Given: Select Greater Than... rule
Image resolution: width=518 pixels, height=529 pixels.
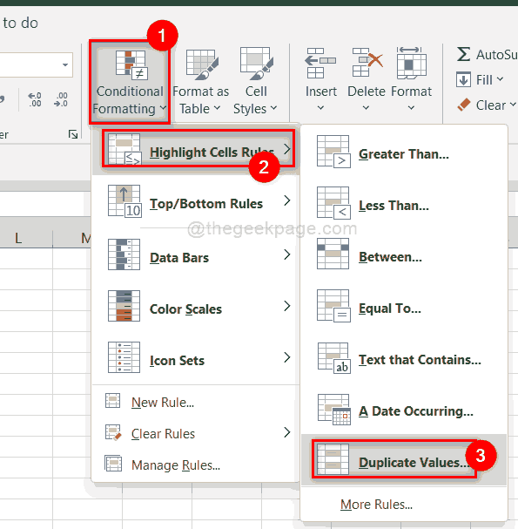Looking at the screenshot, I should (x=404, y=153).
